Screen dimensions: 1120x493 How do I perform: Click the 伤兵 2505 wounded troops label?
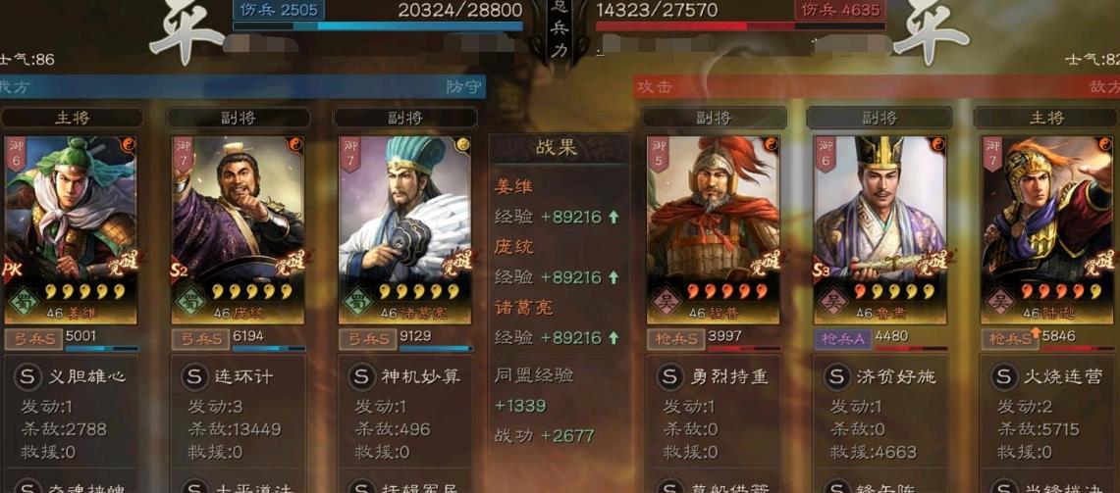(279, 10)
